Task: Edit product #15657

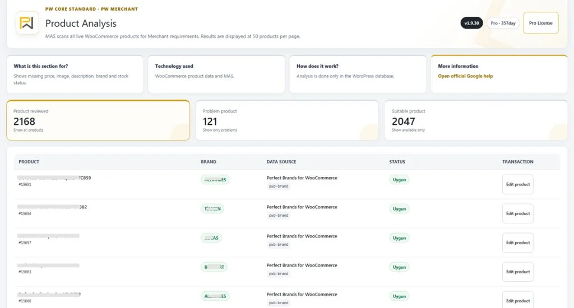Action: 517,242
